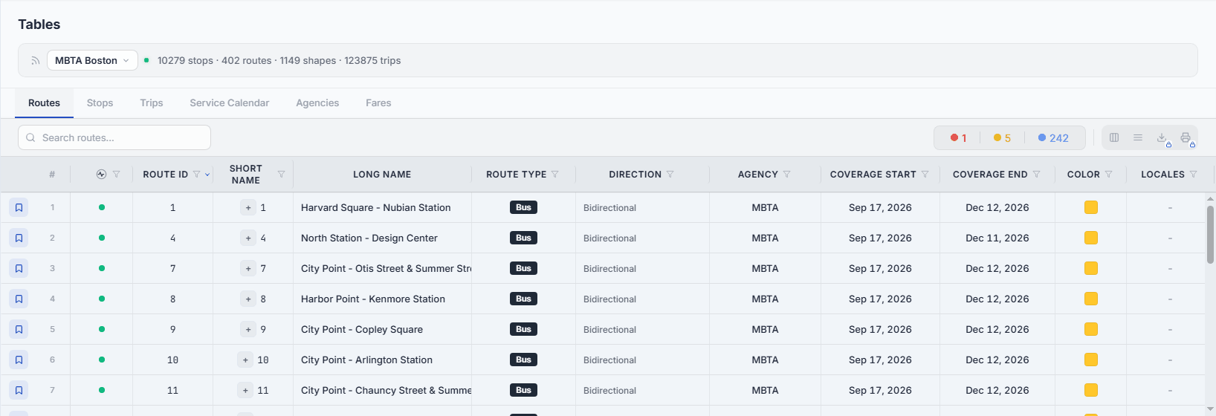Viewport: 1216px width, 416px height.
Task: Click Bus badge for Harvard Square route
Action: pos(523,207)
